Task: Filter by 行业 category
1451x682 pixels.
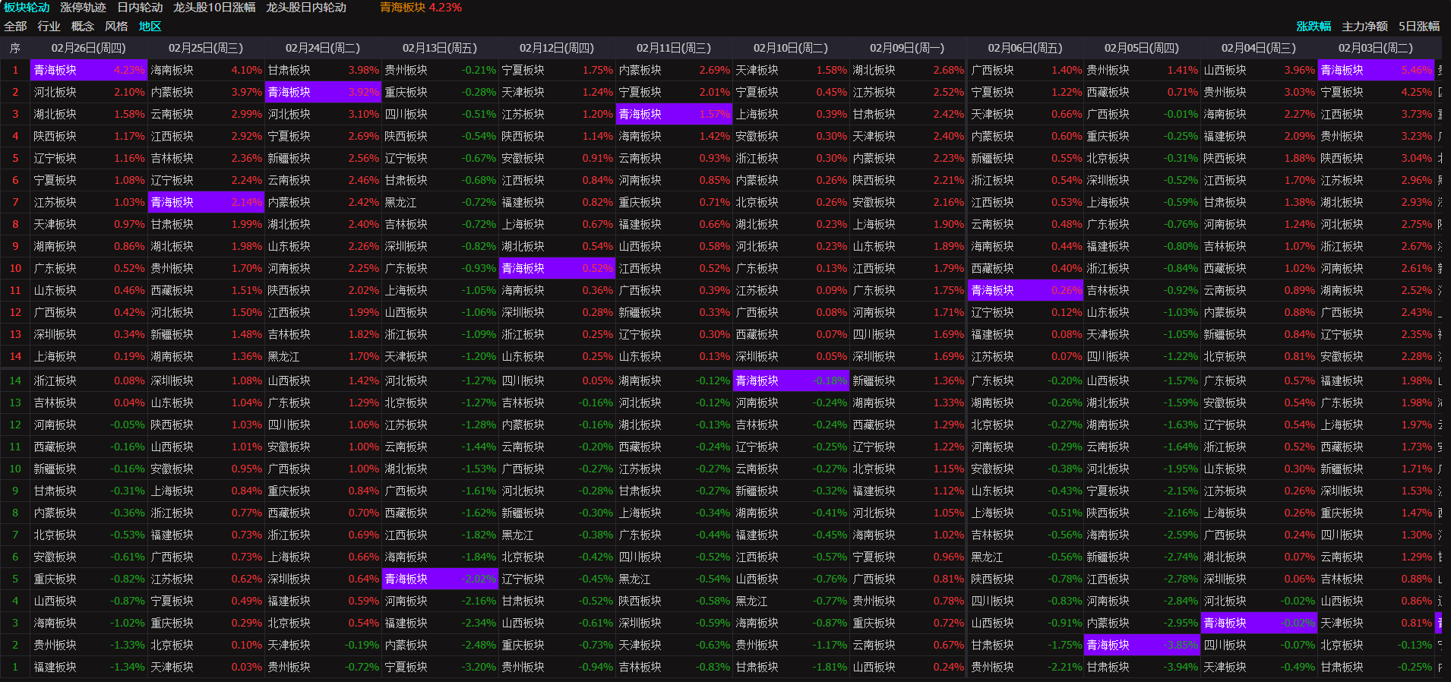Action: coord(49,27)
